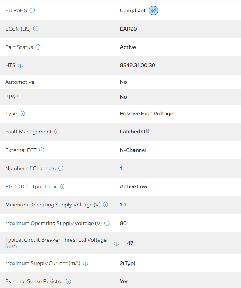Screen dimensions: 241x288
Task: Click the info icon next to Type
Action: 22,113
